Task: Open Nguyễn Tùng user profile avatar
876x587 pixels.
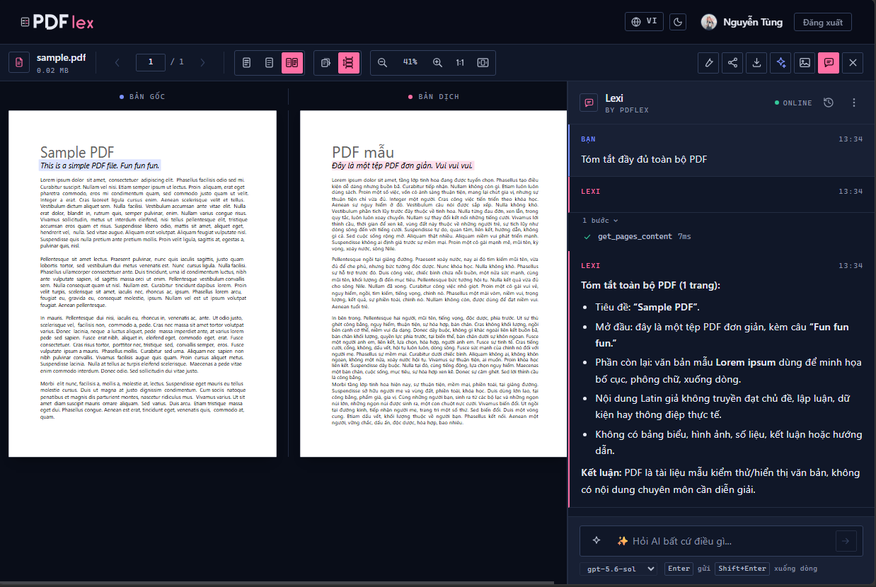Action: point(708,22)
